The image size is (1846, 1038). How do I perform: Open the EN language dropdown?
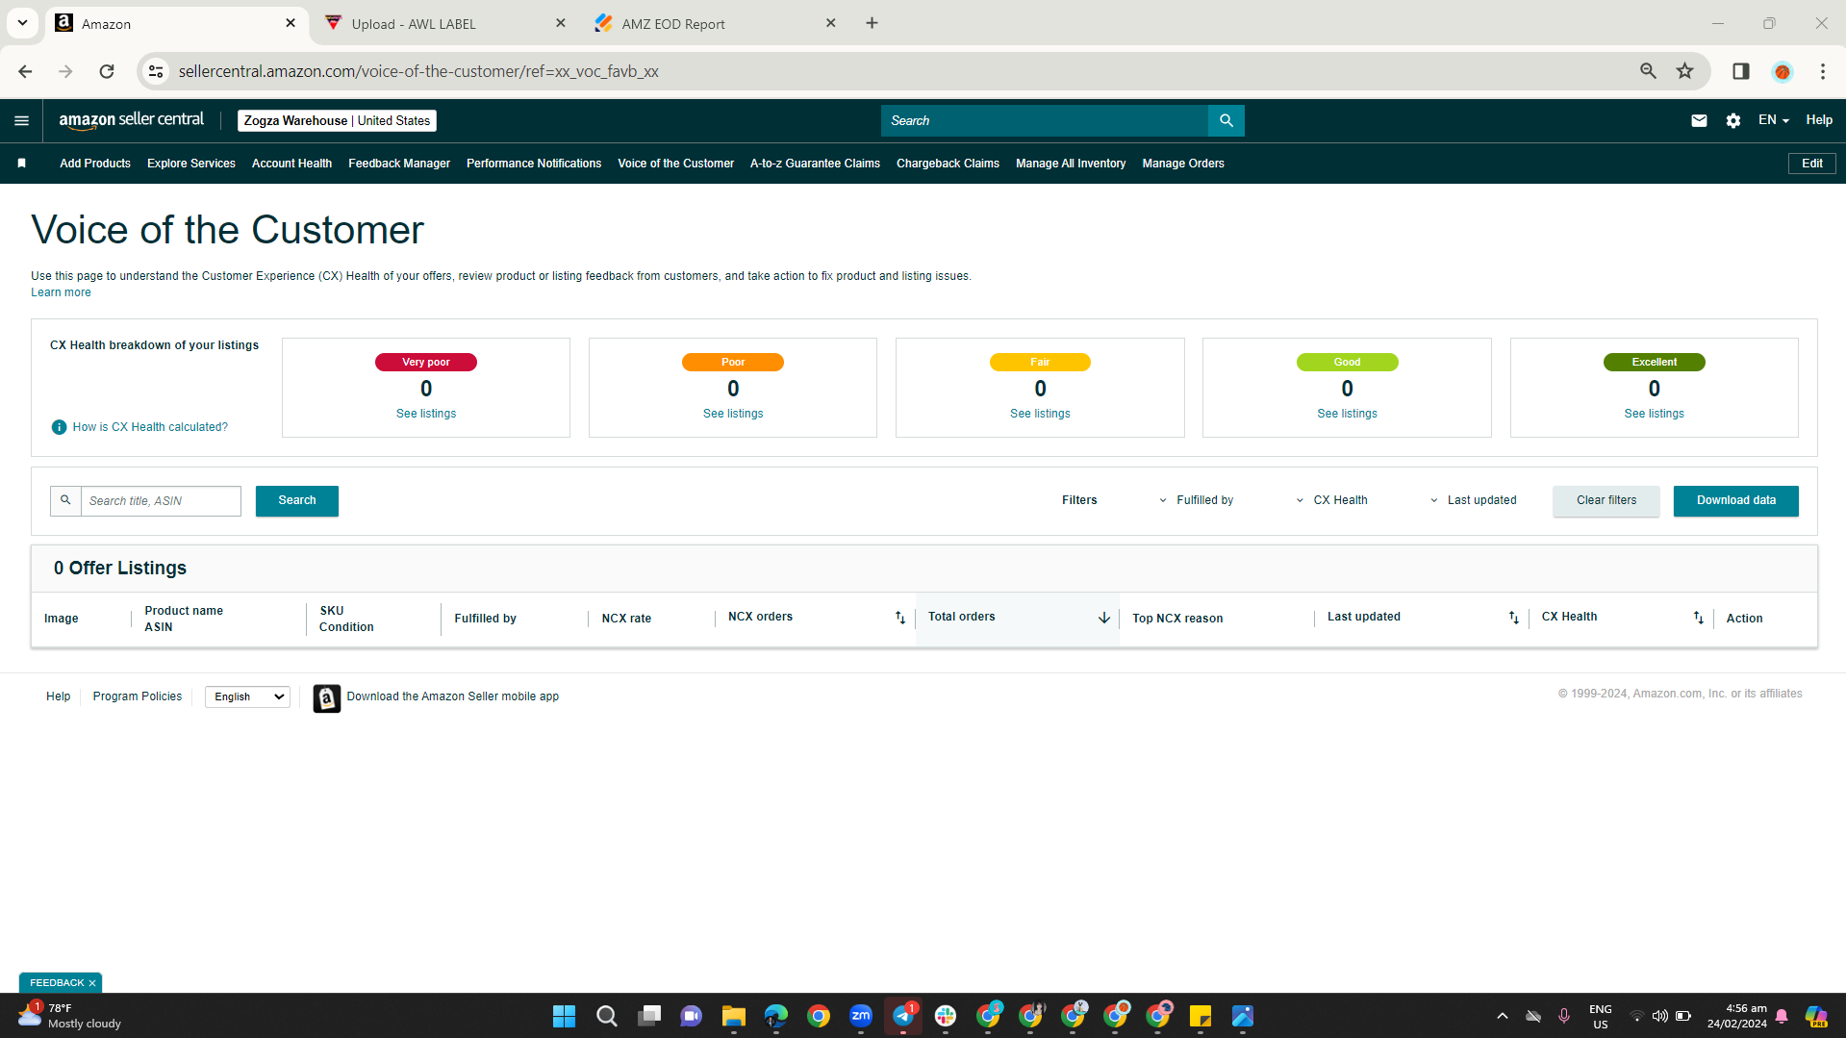(1774, 120)
